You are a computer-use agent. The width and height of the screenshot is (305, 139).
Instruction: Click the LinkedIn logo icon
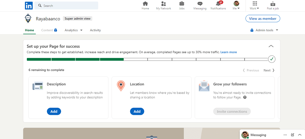pyautogui.click(x=29, y=6)
